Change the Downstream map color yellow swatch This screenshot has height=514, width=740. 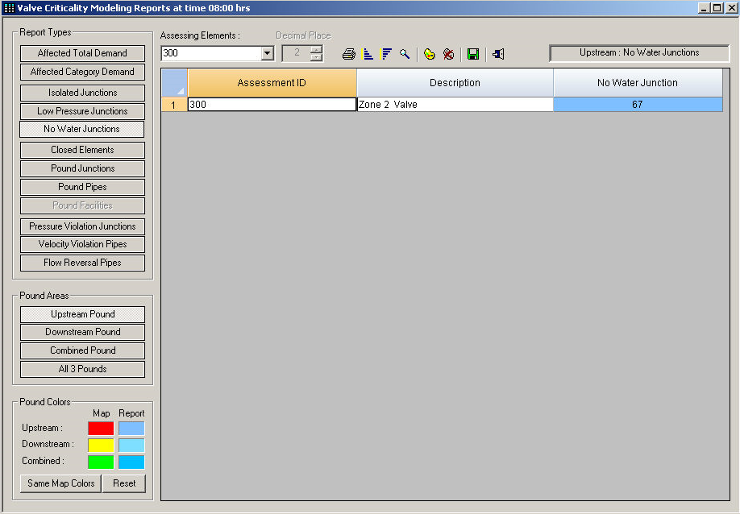coord(101,445)
